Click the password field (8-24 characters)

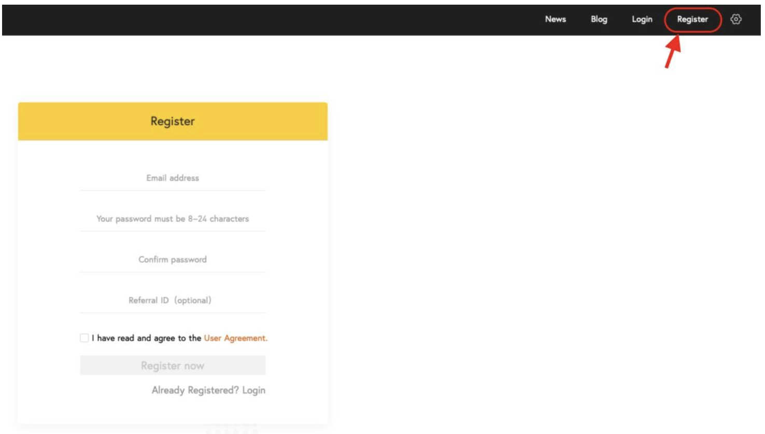[173, 219]
